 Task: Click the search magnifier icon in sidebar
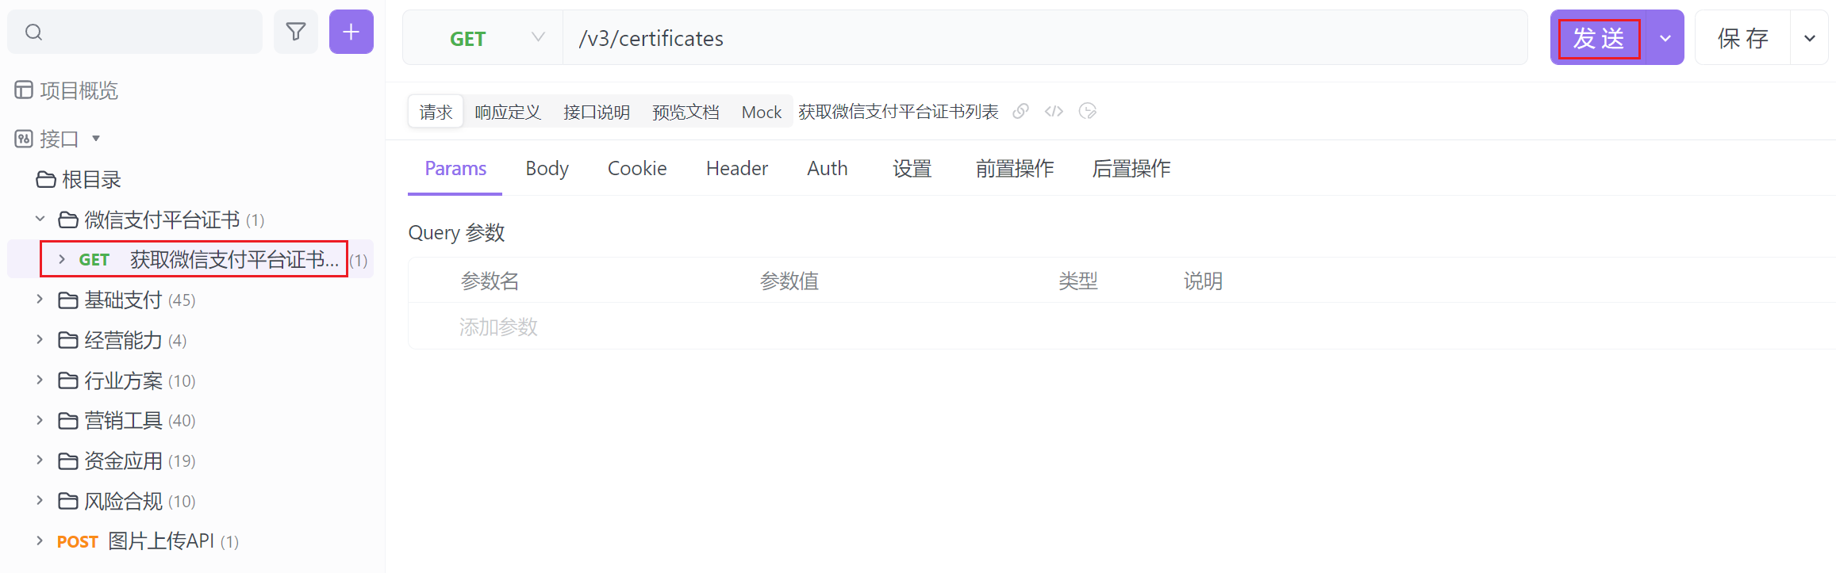(33, 32)
